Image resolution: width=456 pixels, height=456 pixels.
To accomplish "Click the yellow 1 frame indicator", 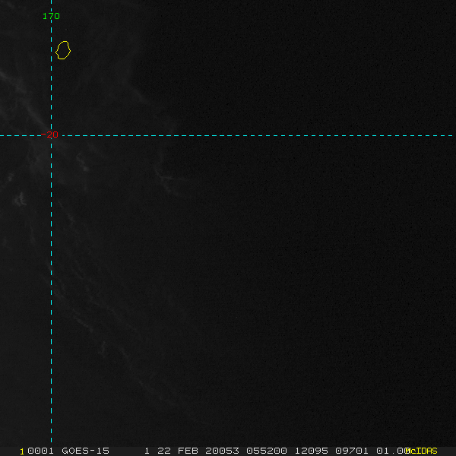I will 22,451.
